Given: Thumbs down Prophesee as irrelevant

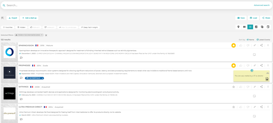Looking at the screenshot, I should [248, 66].
